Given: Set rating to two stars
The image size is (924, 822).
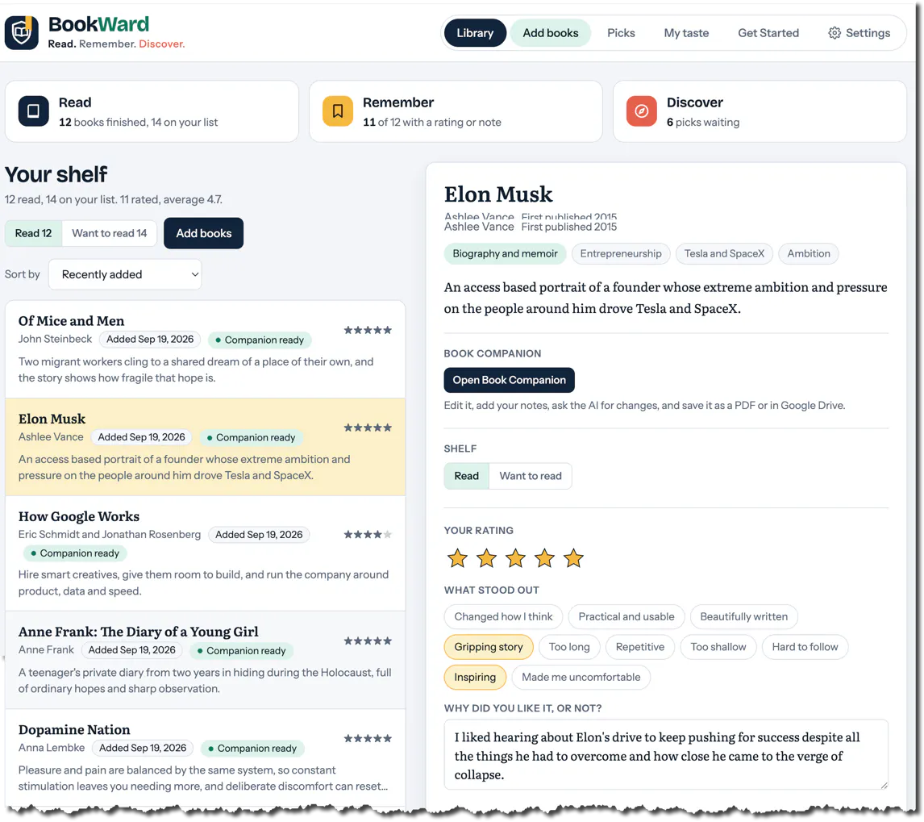Looking at the screenshot, I should click(486, 558).
